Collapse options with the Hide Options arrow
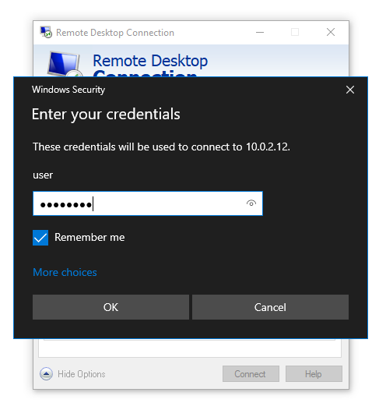This screenshot has height=410, width=386. coord(46,374)
